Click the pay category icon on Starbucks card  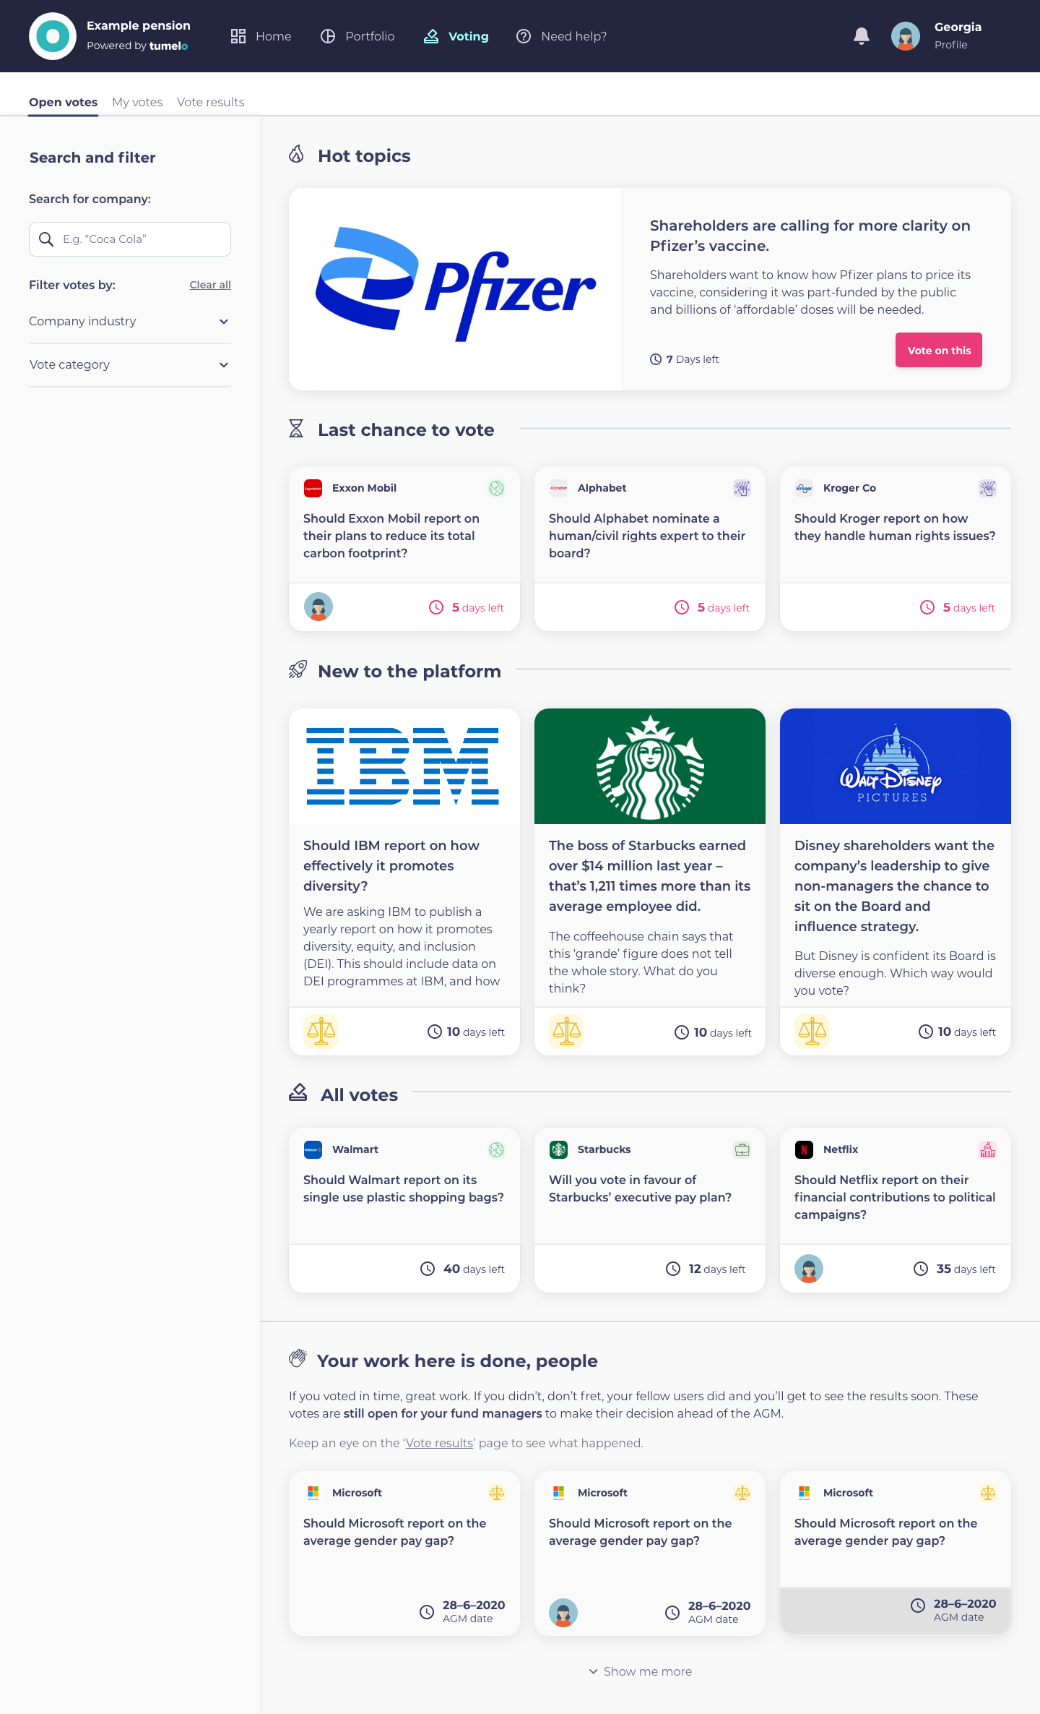tap(742, 1149)
